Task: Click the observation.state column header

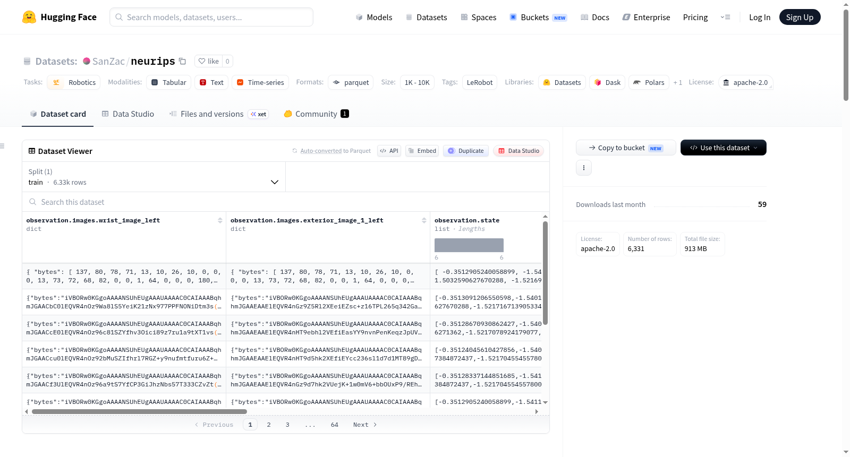Action: coord(467,220)
